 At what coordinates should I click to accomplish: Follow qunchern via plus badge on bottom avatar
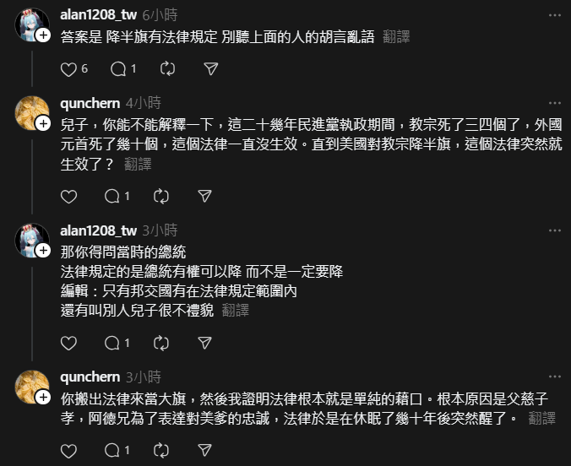click(43, 397)
